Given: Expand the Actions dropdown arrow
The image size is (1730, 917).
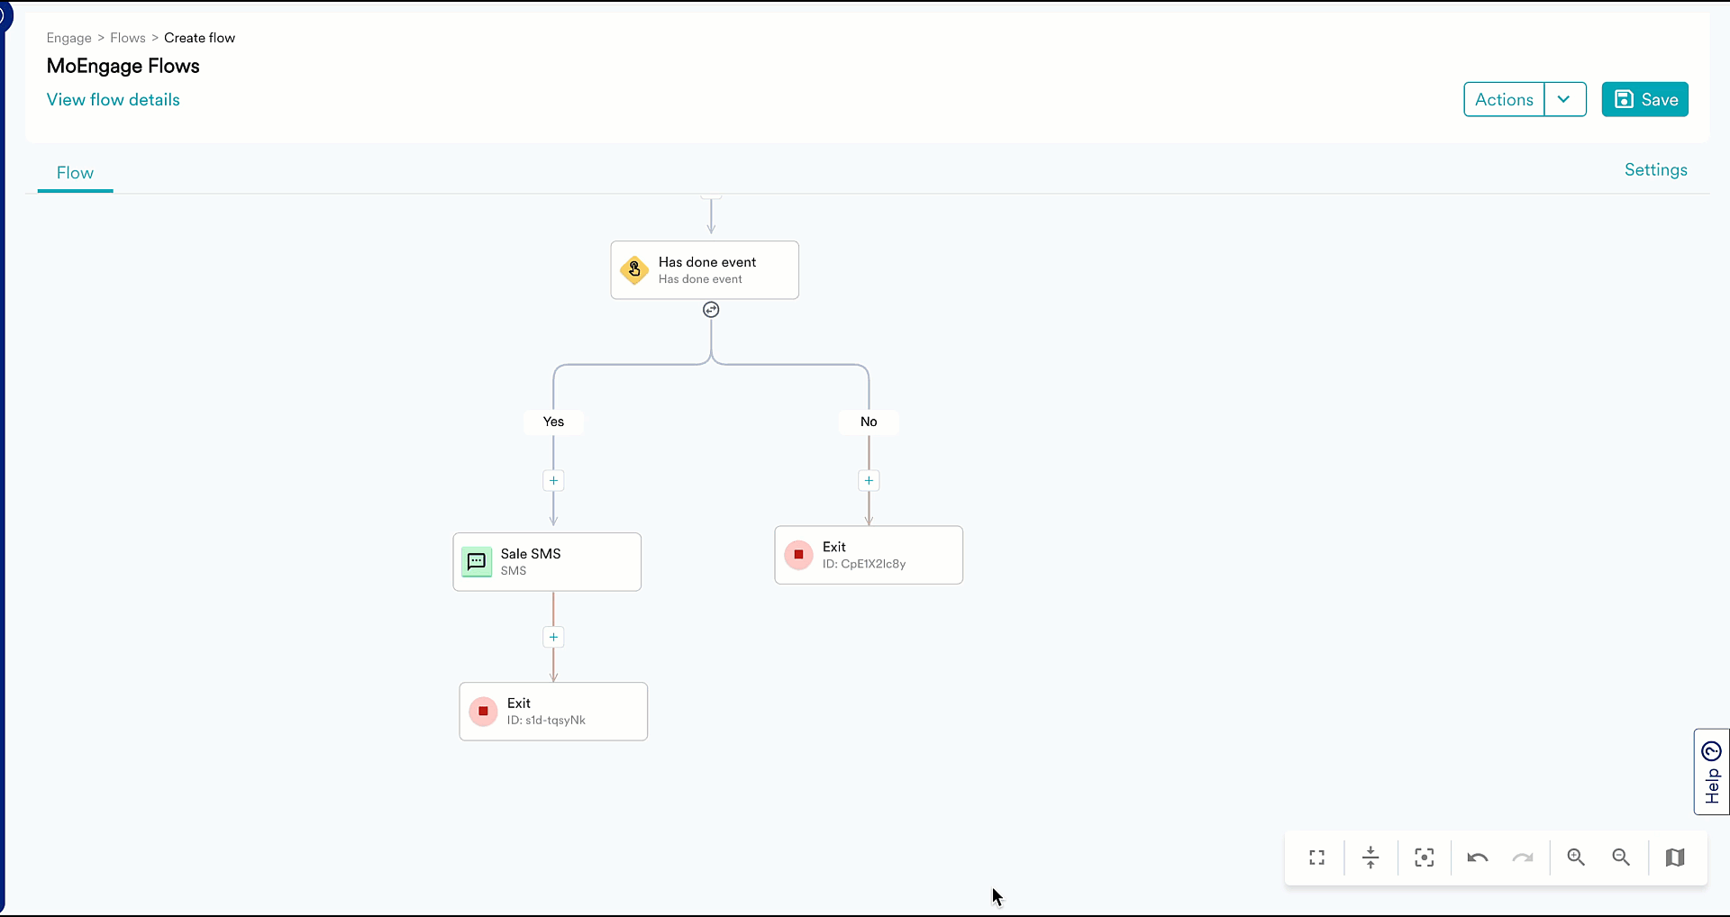Looking at the screenshot, I should tap(1564, 99).
